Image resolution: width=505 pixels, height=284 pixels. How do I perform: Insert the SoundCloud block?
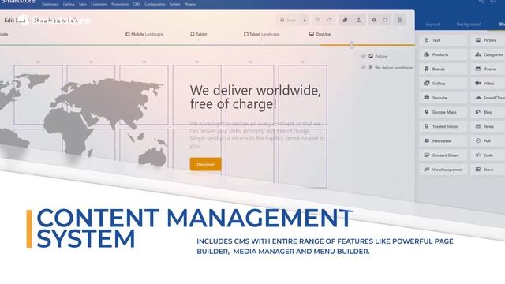tap(488, 98)
